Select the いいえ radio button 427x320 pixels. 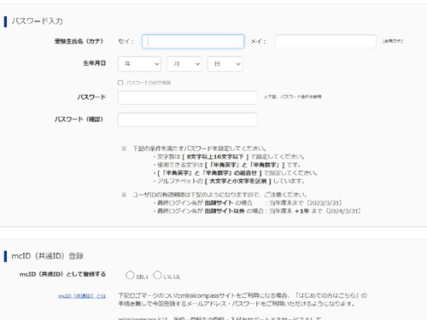click(157, 275)
